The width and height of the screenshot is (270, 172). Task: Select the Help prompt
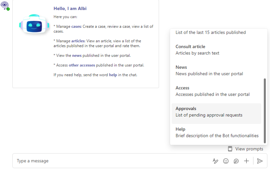(216, 132)
